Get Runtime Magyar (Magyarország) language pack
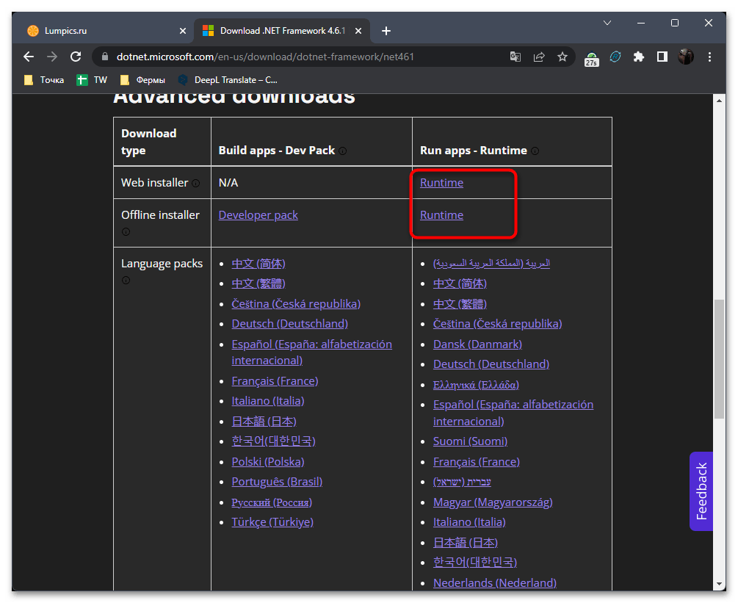The width and height of the screenshot is (738, 603). [x=493, y=502]
